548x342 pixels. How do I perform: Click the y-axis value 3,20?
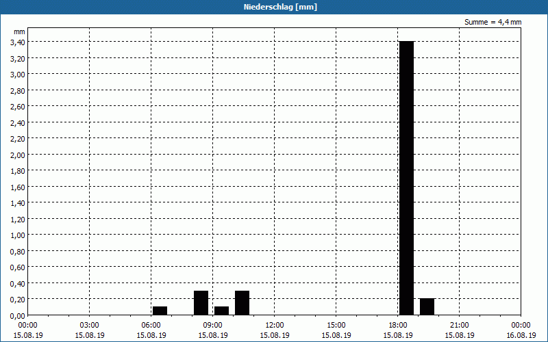pyautogui.click(x=18, y=59)
